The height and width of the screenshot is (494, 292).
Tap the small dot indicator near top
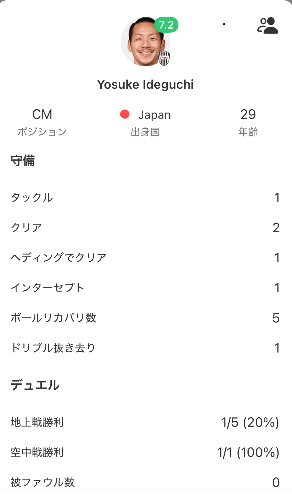(x=224, y=24)
